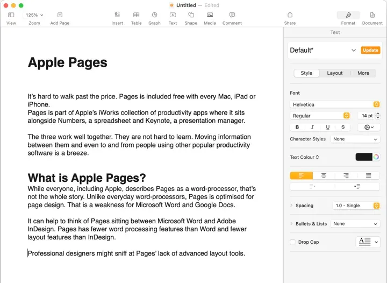Screen dimensions: 387x283
Task: Open advanced text options gear menu
Action: pos(369,127)
